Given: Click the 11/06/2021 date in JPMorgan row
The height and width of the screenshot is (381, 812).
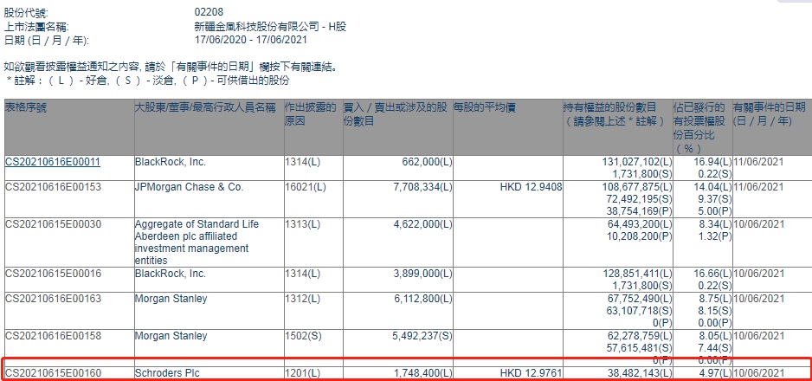Looking at the screenshot, I should point(758,187).
